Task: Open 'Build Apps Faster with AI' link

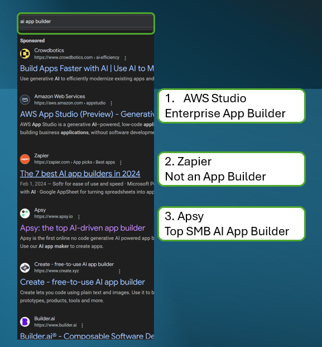Action: click(87, 68)
